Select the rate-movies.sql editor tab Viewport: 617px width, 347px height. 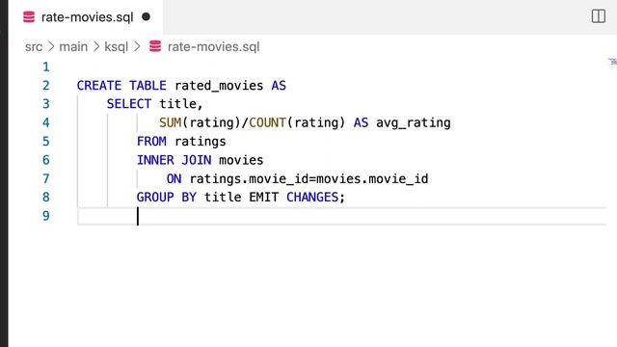86,17
